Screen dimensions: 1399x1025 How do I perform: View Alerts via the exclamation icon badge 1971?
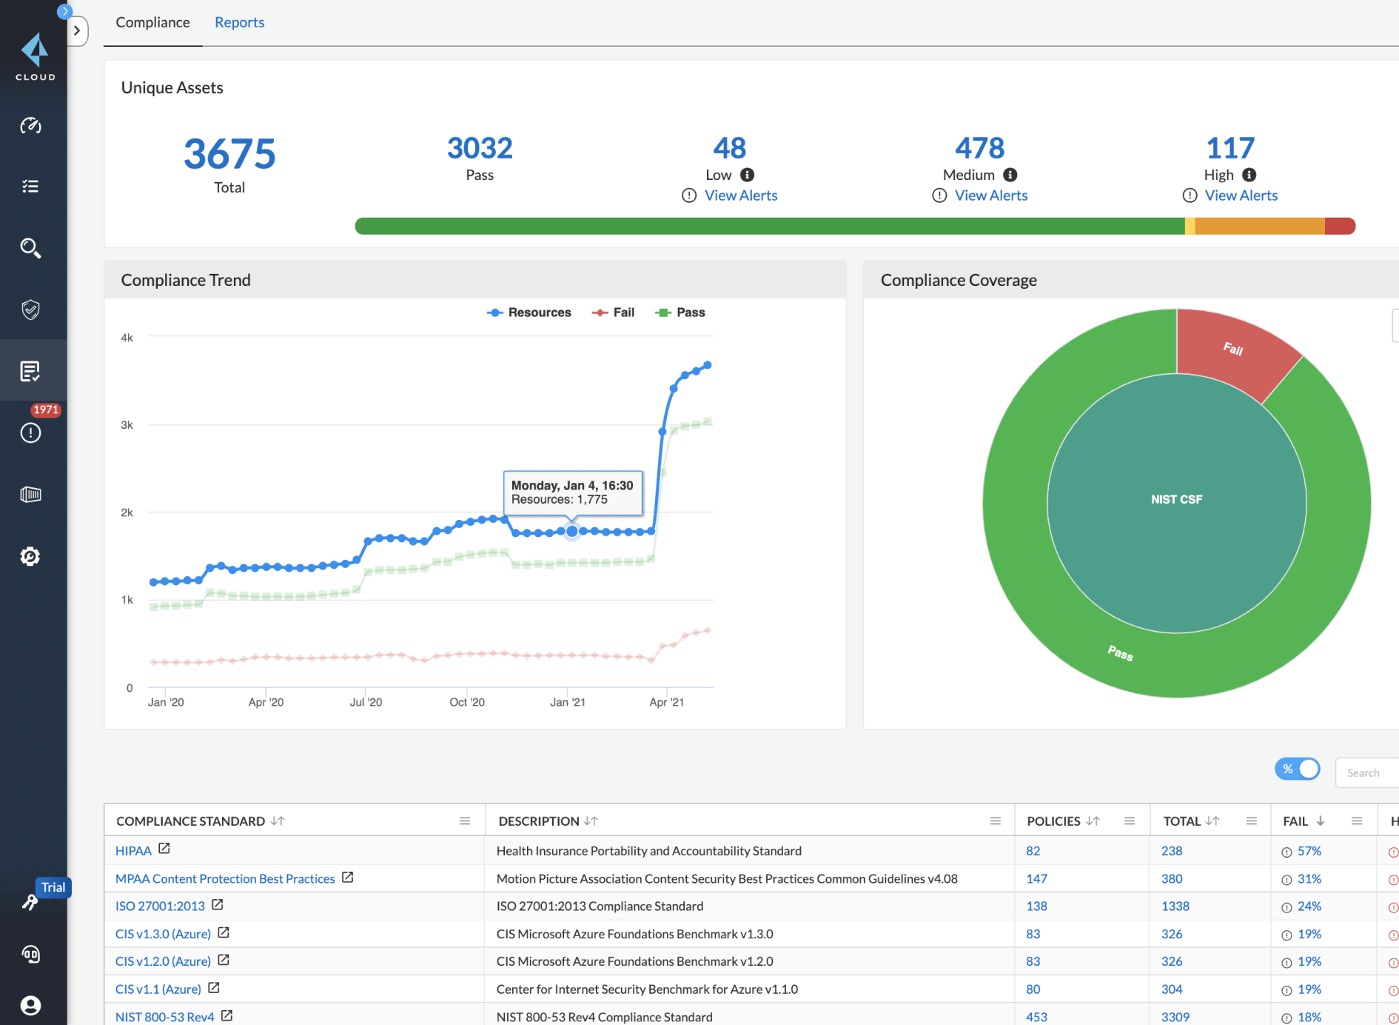pos(30,433)
